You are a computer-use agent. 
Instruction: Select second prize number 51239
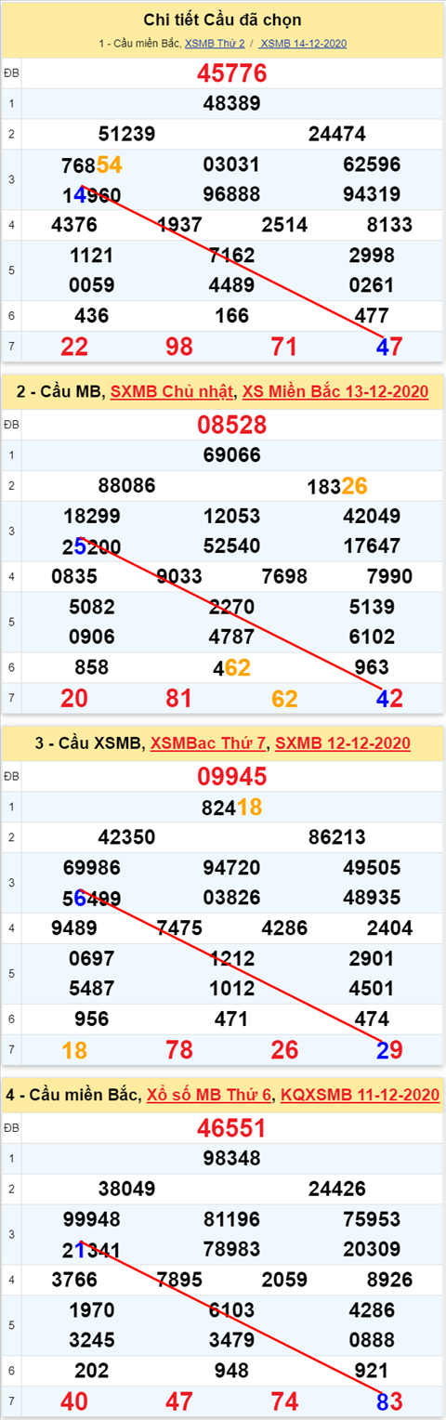pyautogui.click(x=126, y=134)
